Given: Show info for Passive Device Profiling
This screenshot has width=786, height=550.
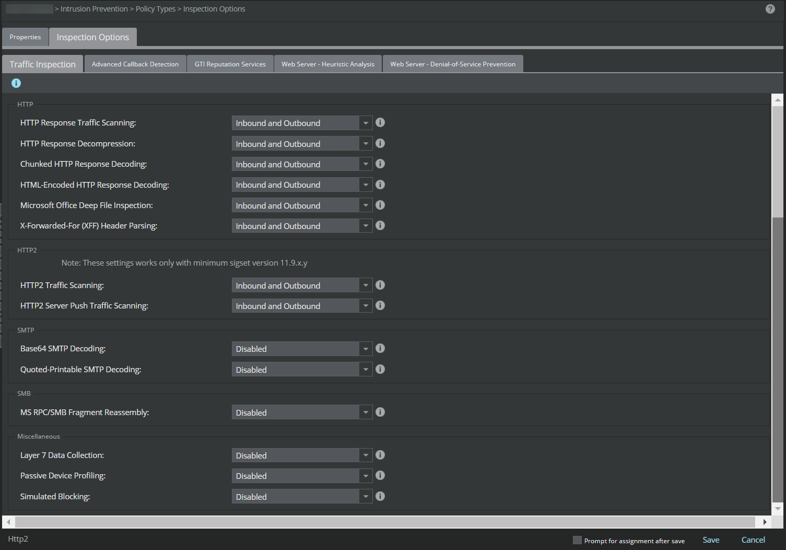Looking at the screenshot, I should click(380, 475).
